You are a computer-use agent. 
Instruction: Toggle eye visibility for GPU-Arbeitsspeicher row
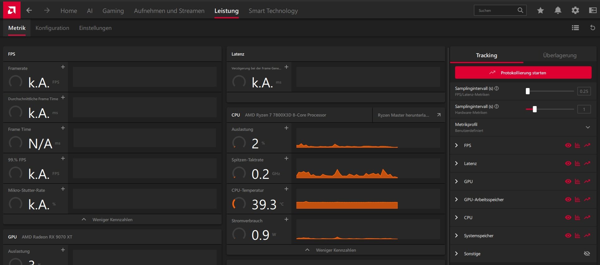tap(568, 199)
